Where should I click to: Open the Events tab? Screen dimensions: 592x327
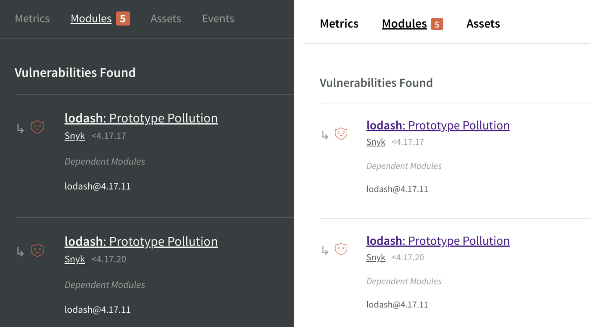218,19
